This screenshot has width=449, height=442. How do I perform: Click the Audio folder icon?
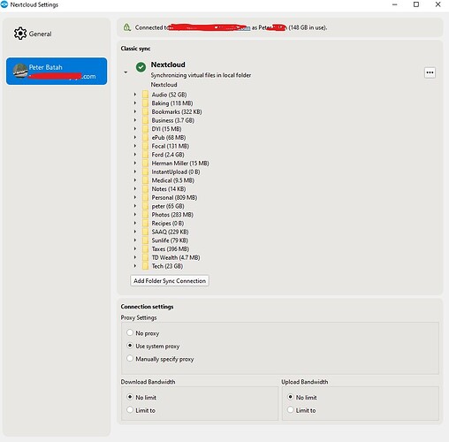[145, 95]
